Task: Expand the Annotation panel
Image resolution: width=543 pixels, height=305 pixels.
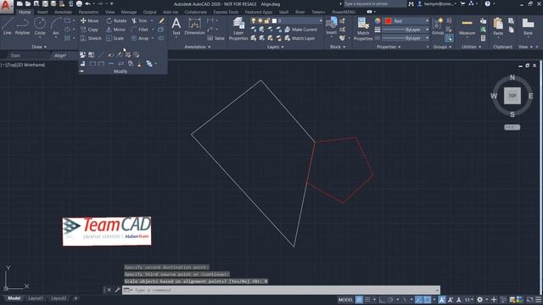Action: coord(198,47)
